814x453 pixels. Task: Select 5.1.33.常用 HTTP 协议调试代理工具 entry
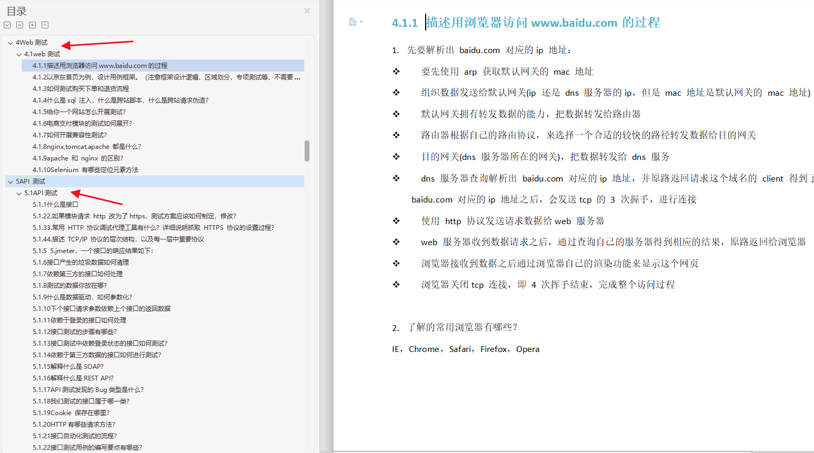(153, 227)
